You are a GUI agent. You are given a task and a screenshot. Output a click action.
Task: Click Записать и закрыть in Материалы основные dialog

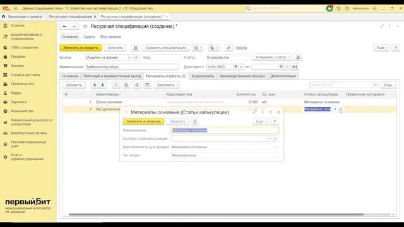tap(143, 122)
